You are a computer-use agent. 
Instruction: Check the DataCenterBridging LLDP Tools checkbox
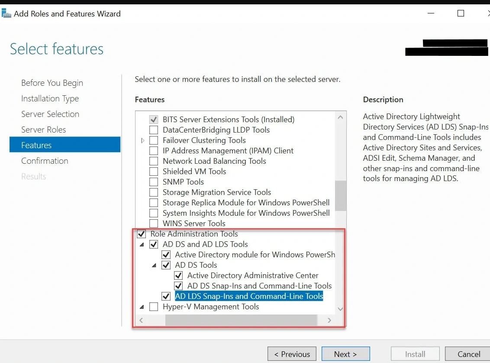(x=153, y=130)
